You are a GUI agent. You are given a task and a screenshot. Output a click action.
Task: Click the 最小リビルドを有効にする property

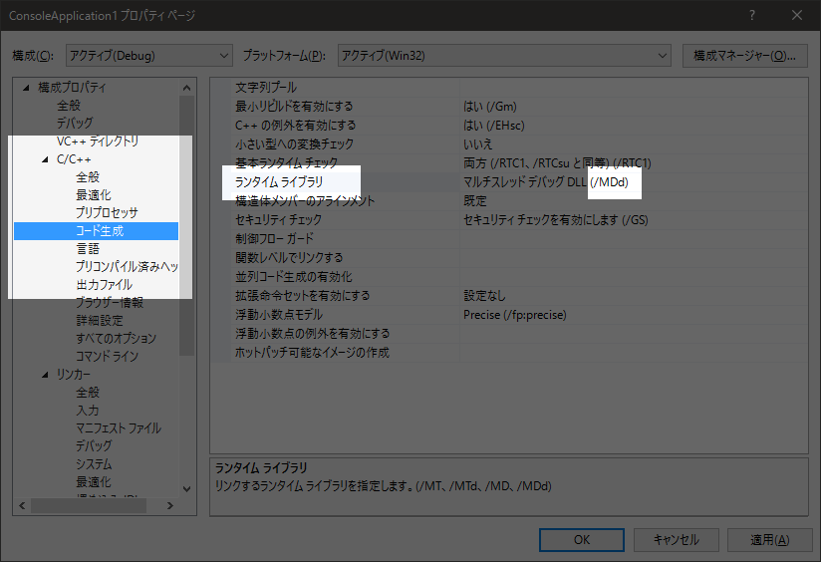[294, 107]
